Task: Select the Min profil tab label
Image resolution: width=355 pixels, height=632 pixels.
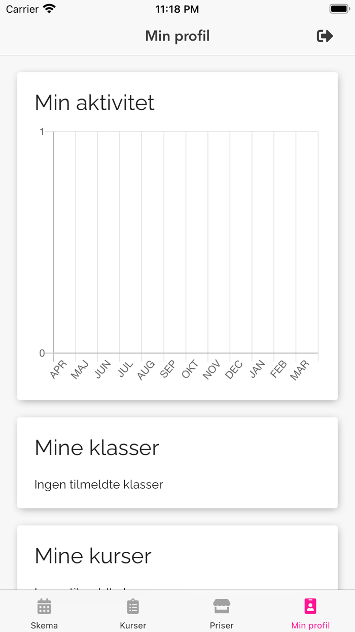Action: (x=310, y=625)
